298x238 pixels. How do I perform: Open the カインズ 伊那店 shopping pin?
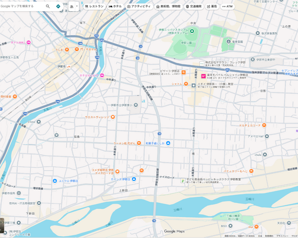(x=134, y=179)
